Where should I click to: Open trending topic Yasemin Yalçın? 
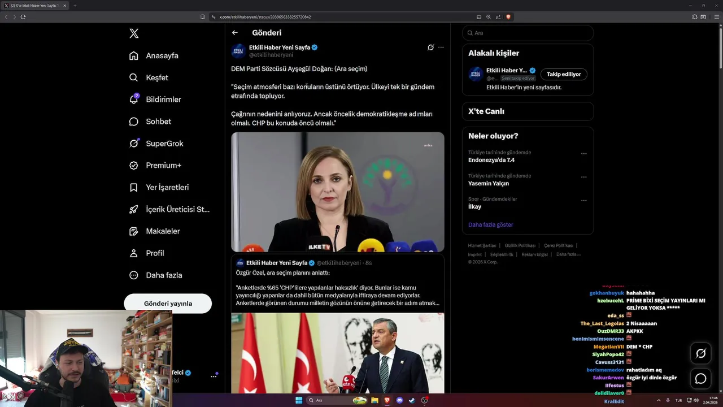tap(489, 183)
